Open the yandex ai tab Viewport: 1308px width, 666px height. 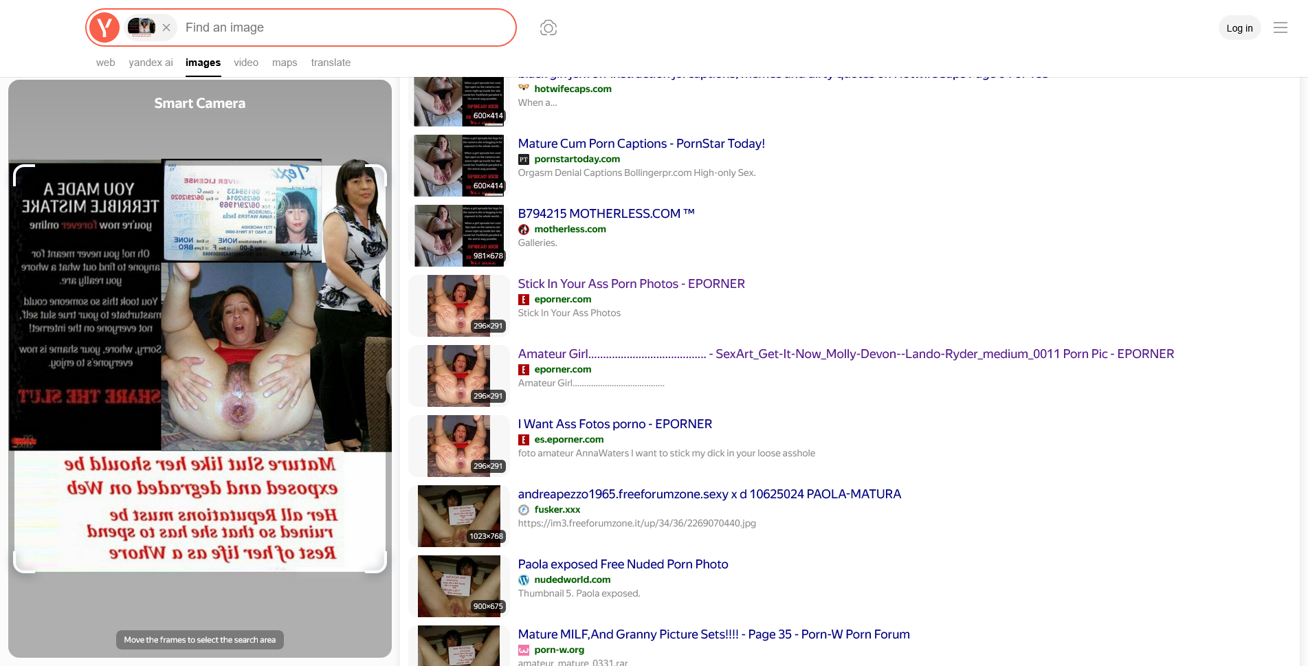[x=151, y=63]
